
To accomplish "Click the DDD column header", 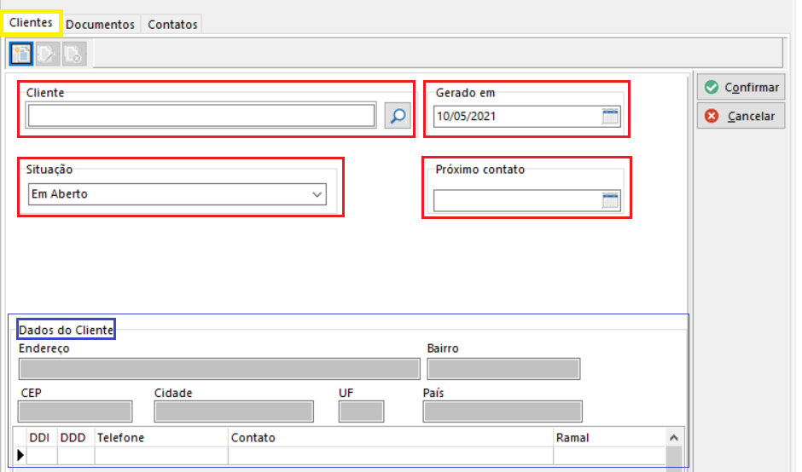I will 76,438.
